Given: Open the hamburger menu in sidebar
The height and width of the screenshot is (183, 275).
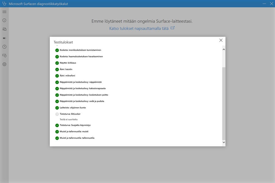Looking at the screenshot, I should tap(4, 12).
